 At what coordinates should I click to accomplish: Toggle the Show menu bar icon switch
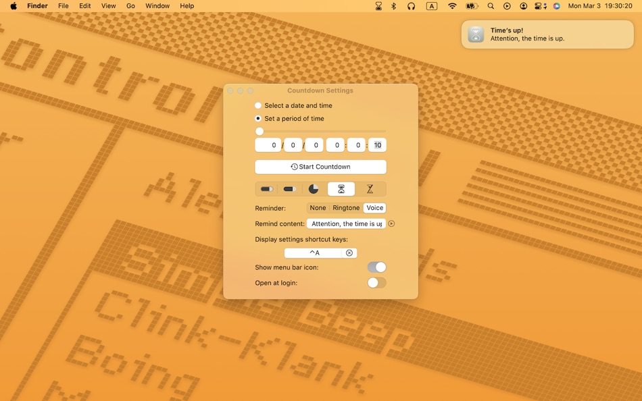pos(376,267)
